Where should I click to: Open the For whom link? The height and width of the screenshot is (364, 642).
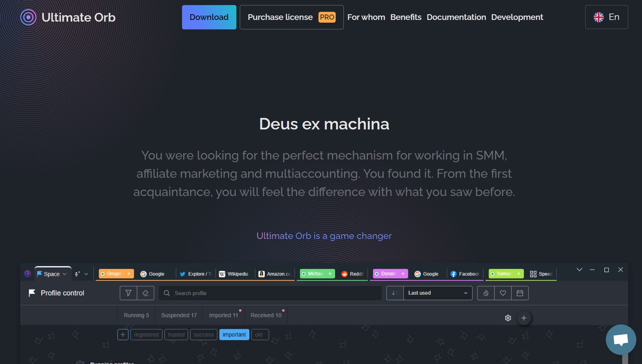click(366, 17)
